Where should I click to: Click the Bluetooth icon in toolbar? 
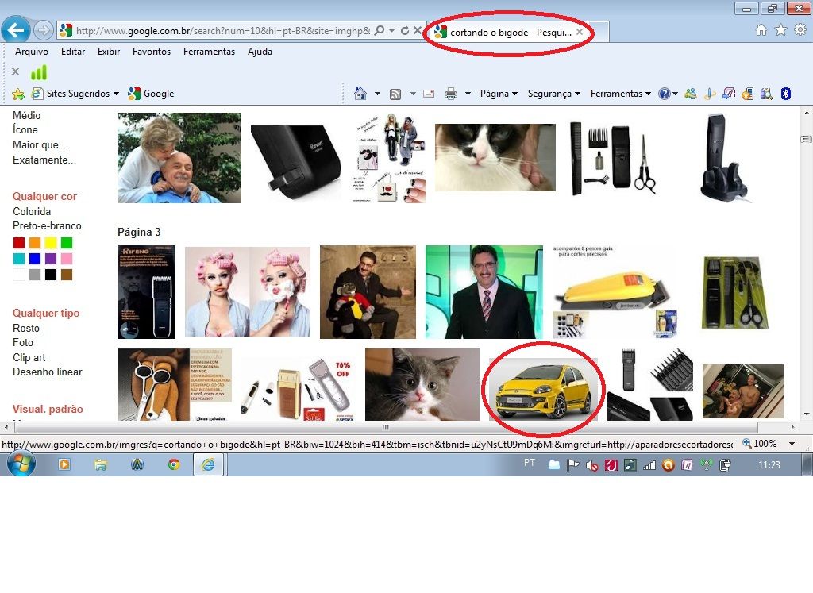coord(785,94)
